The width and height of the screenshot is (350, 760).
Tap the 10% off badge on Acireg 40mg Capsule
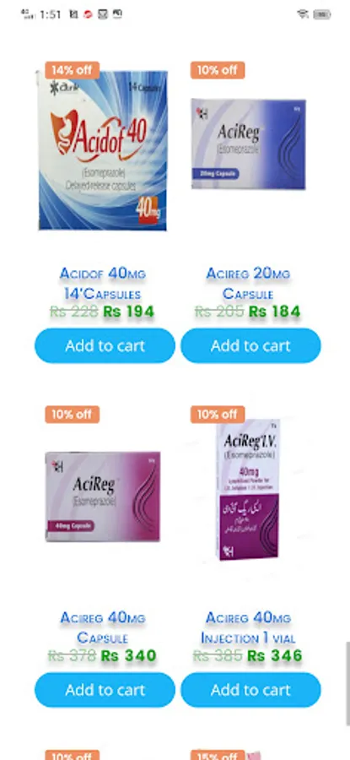pos(73,415)
